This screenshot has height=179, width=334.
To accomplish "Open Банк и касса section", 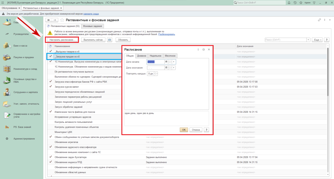I will (x=20, y=46).
